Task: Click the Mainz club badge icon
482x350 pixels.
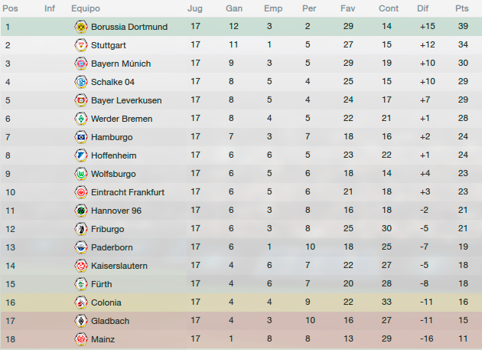Action: point(81,339)
